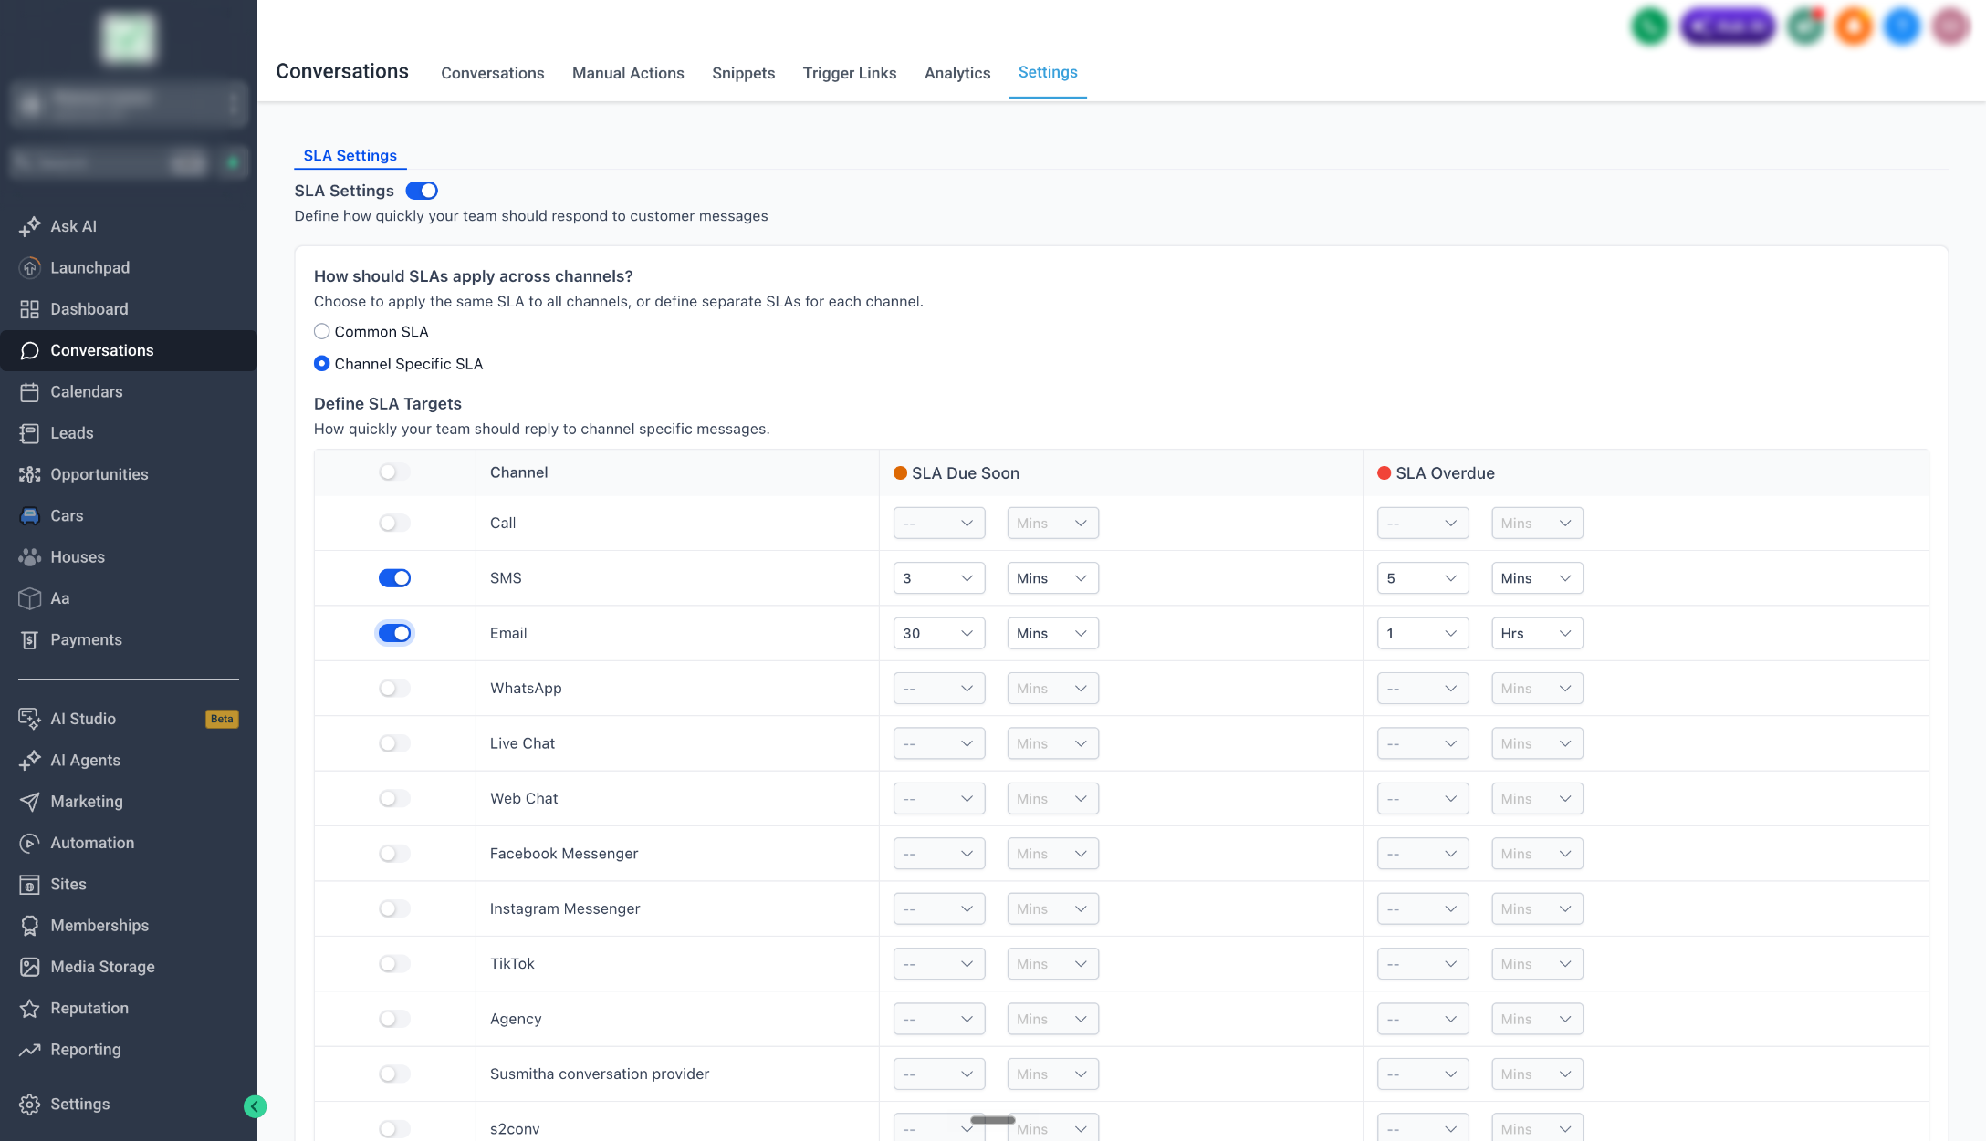Image resolution: width=1986 pixels, height=1141 pixels.
Task: Open Email Overdue Hrs unit dropdown
Action: point(1537,633)
